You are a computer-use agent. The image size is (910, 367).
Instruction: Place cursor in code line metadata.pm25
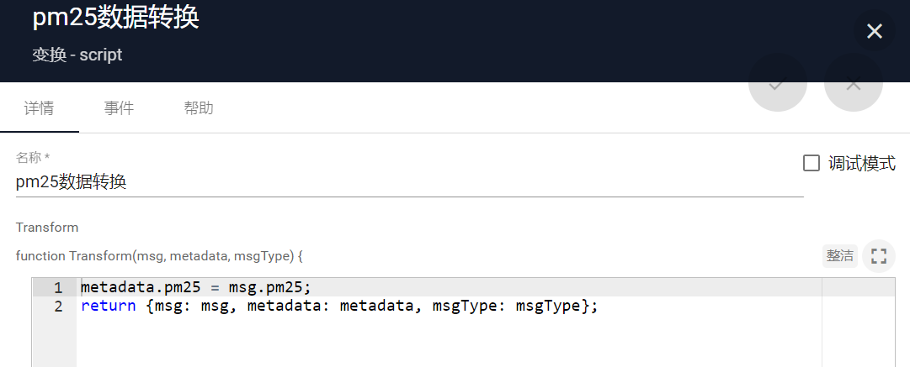point(196,288)
